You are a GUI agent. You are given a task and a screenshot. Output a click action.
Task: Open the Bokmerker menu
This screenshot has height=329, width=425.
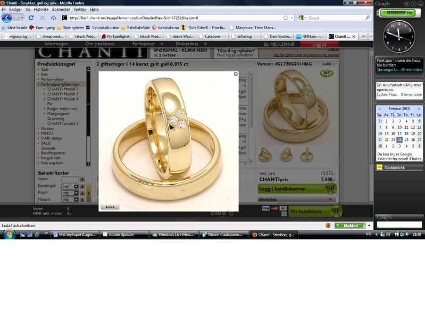pyautogui.click(x=61, y=10)
